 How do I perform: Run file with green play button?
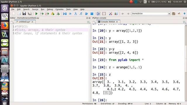(x=36, y=14)
